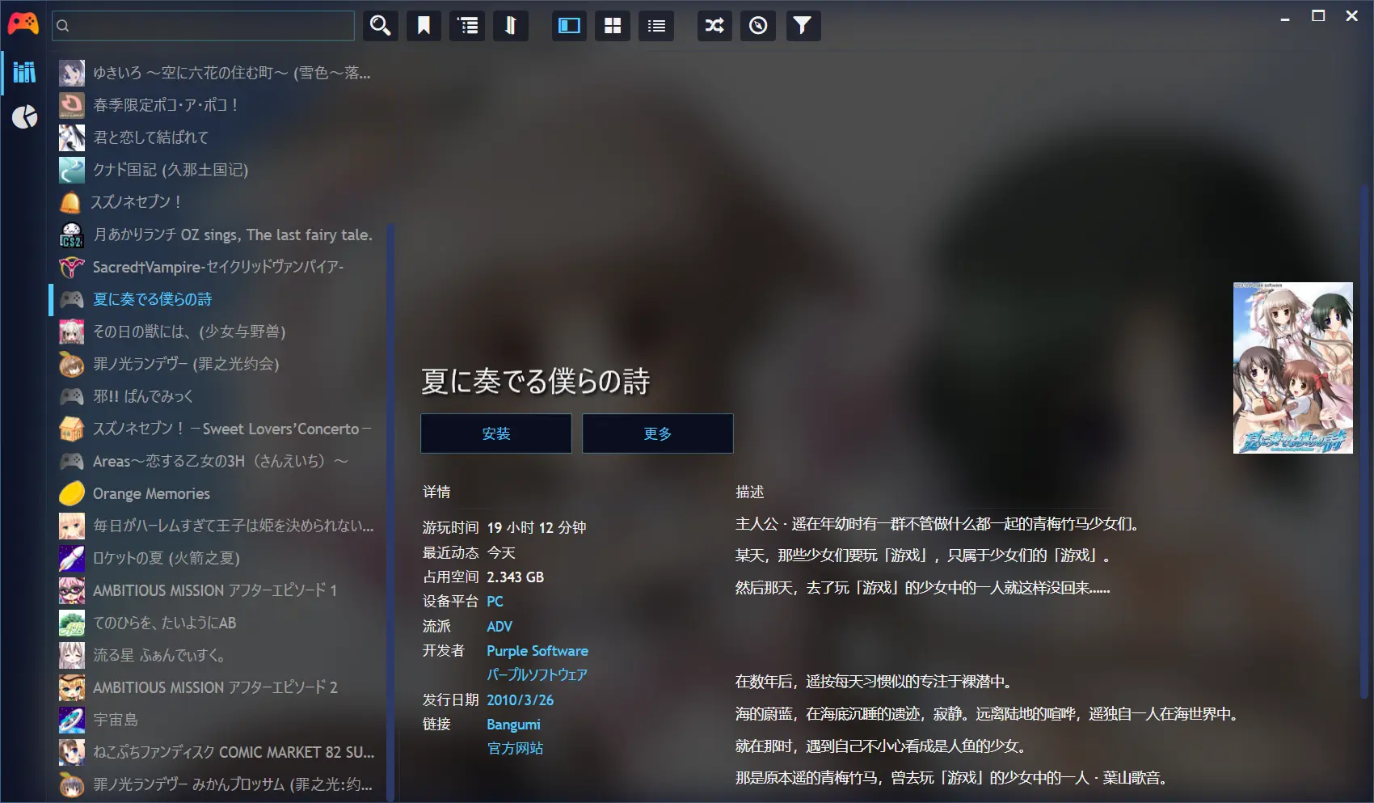The width and height of the screenshot is (1374, 803).
Task: Open the sort order options icon
Action: click(x=511, y=26)
